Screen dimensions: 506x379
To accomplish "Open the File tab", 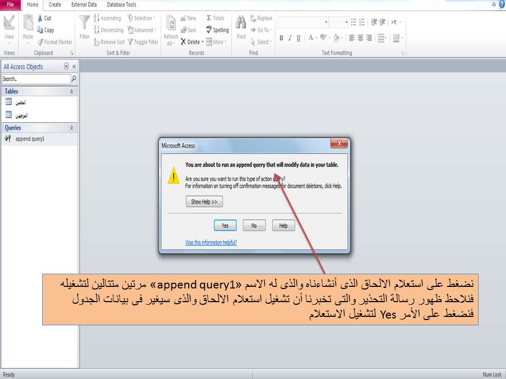I will (11, 5).
